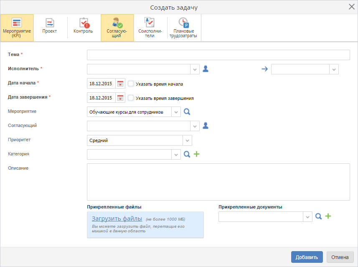Toggle the Согласующий toolbar option
This screenshot has height=267, width=358.
117,28
